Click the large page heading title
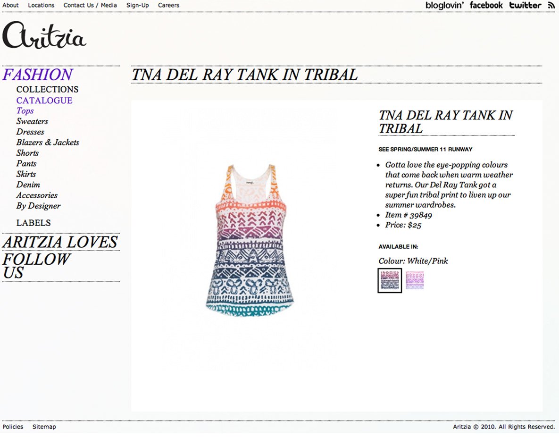The height and width of the screenshot is (437, 559). click(244, 75)
